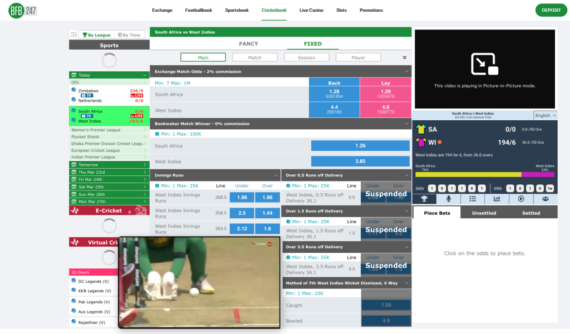Toggle sorting By Time
The height and width of the screenshot is (334, 570).
129,35
